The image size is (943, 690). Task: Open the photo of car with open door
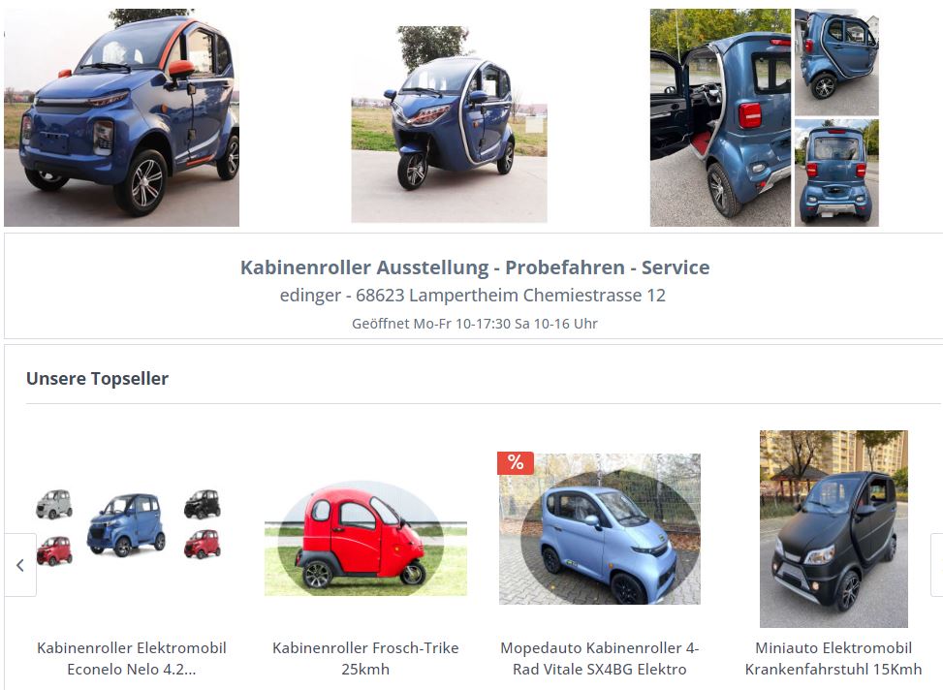coord(720,117)
